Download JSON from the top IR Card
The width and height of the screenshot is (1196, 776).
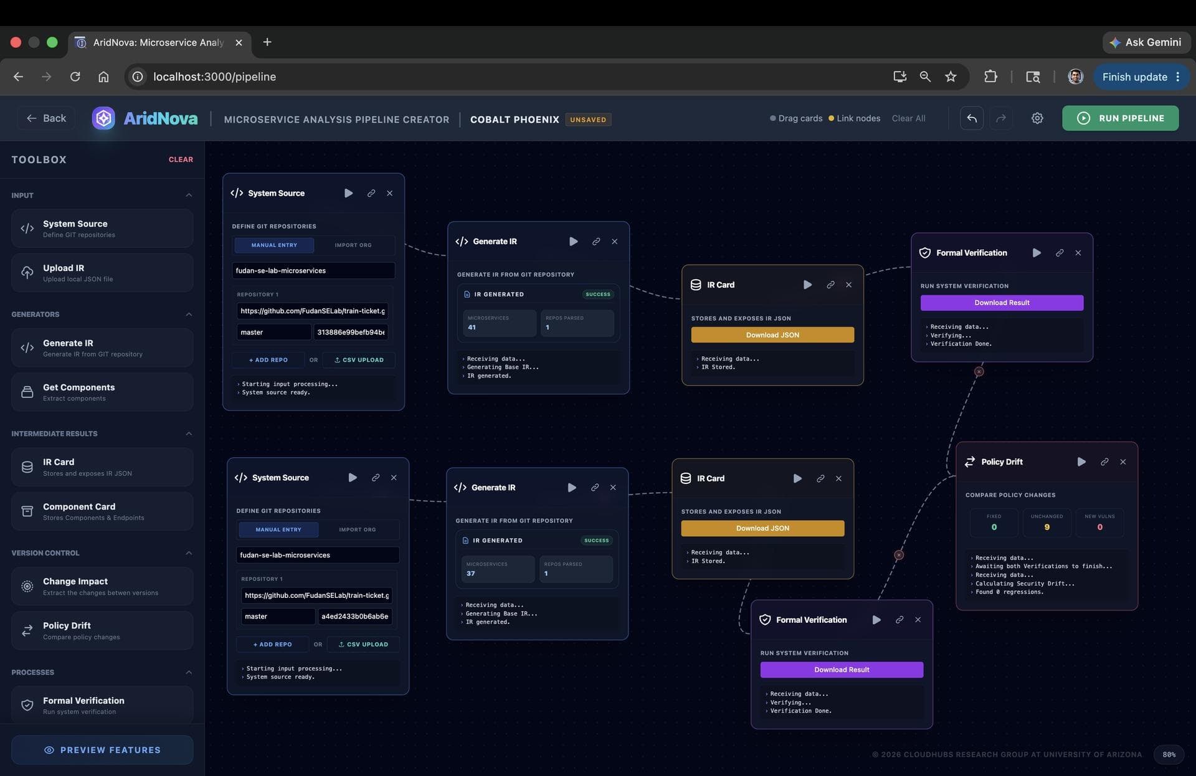point(772,335)
